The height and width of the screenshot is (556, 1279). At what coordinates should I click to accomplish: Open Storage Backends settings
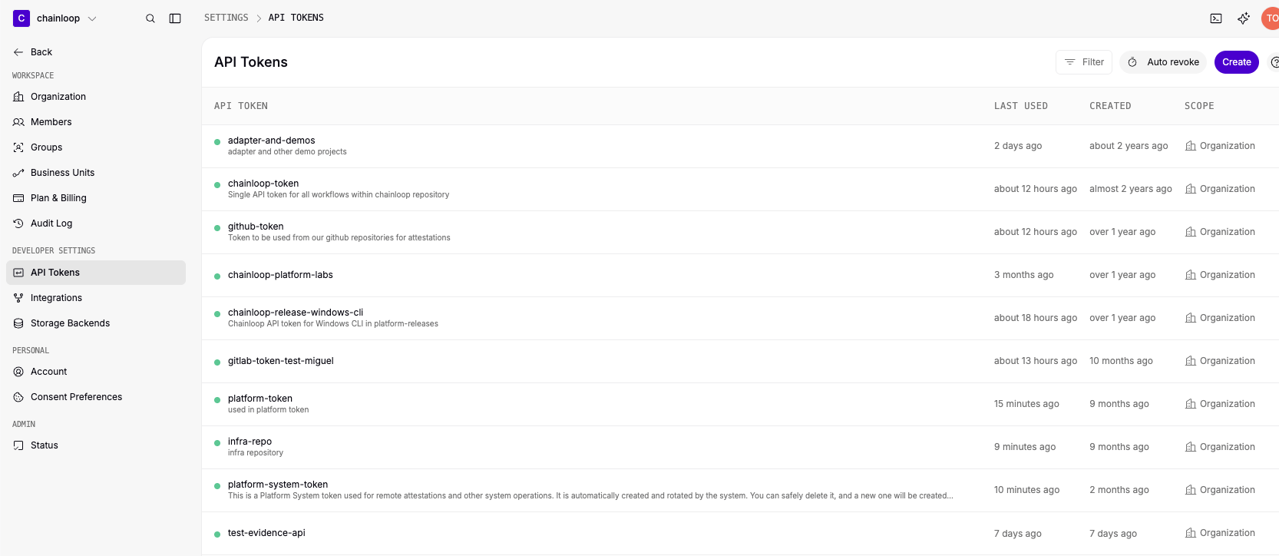click(x=96, y=323)
